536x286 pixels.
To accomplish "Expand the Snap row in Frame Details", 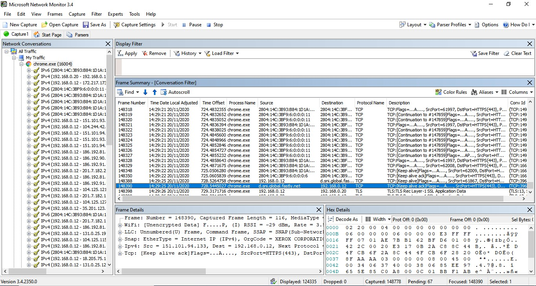I will 120,239.
